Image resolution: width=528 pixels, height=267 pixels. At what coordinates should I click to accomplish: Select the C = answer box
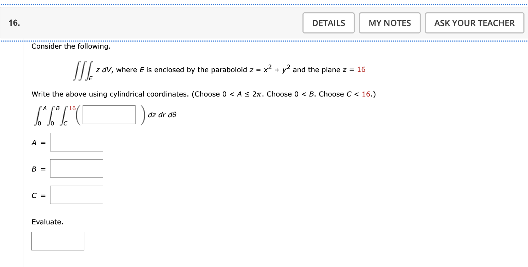[76, 194]
